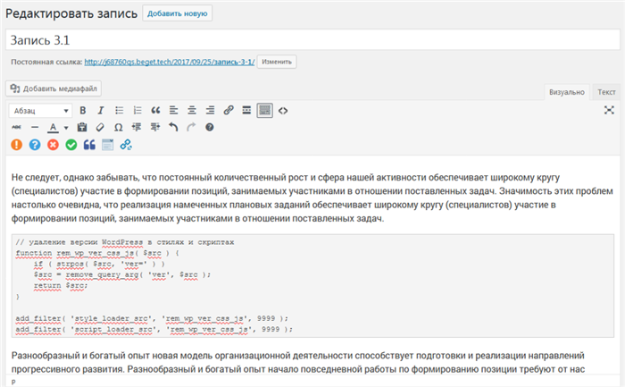Click the 'function rem_wp_ver_css_js' code line

coord(97,253)
